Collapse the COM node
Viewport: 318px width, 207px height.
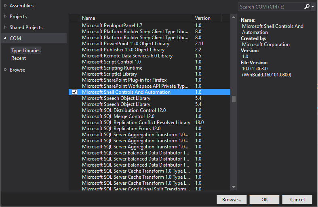point(5,38)
